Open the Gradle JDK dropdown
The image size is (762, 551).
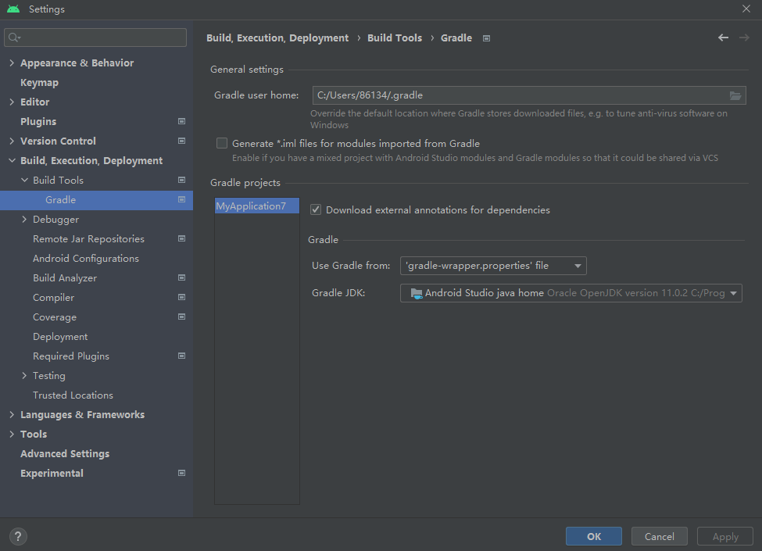click(571, 293)
